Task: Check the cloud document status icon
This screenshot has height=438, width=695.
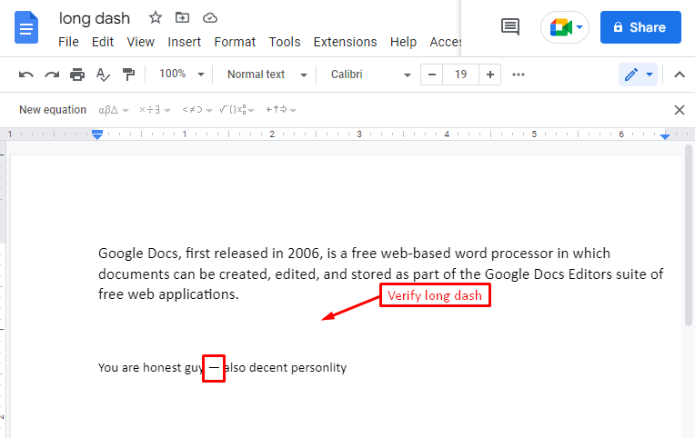Action: tap(209, 17)
